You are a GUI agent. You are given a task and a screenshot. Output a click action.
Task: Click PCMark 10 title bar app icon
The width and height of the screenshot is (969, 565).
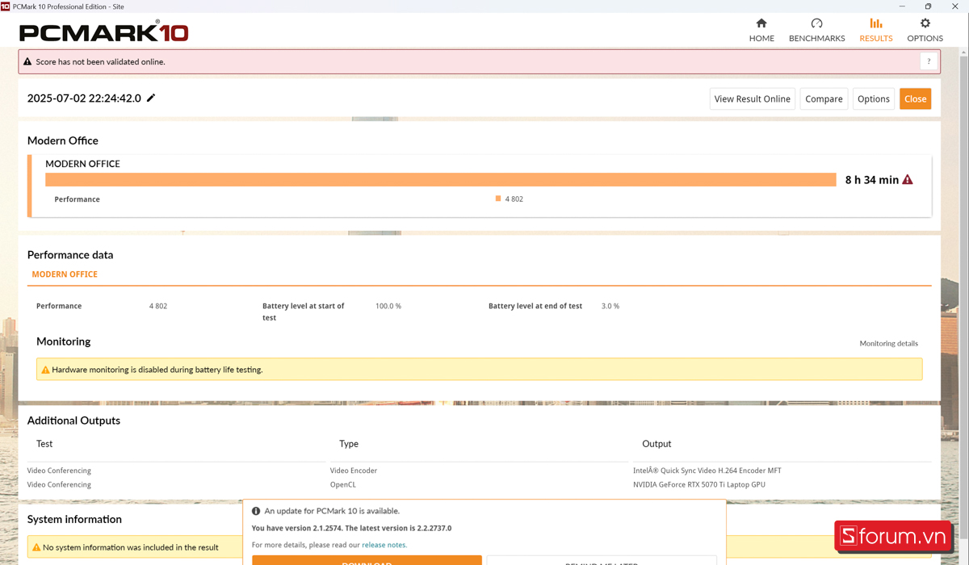click(x=6, y=6)
